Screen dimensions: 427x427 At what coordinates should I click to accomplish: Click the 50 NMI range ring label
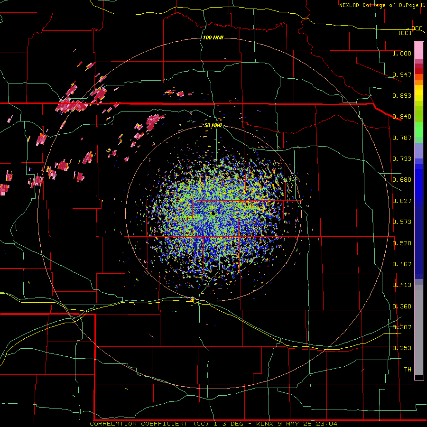(213, 126)
